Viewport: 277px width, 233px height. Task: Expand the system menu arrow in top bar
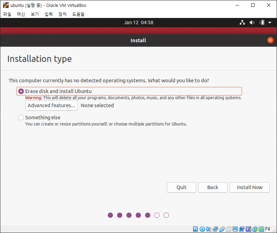[x=270, y=22]
